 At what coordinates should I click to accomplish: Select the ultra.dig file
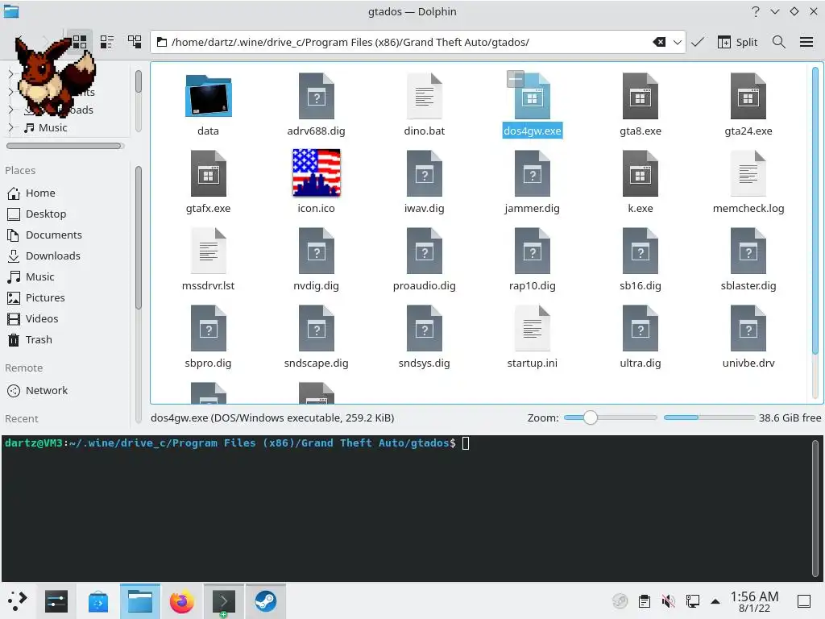[x=641, y=337]
